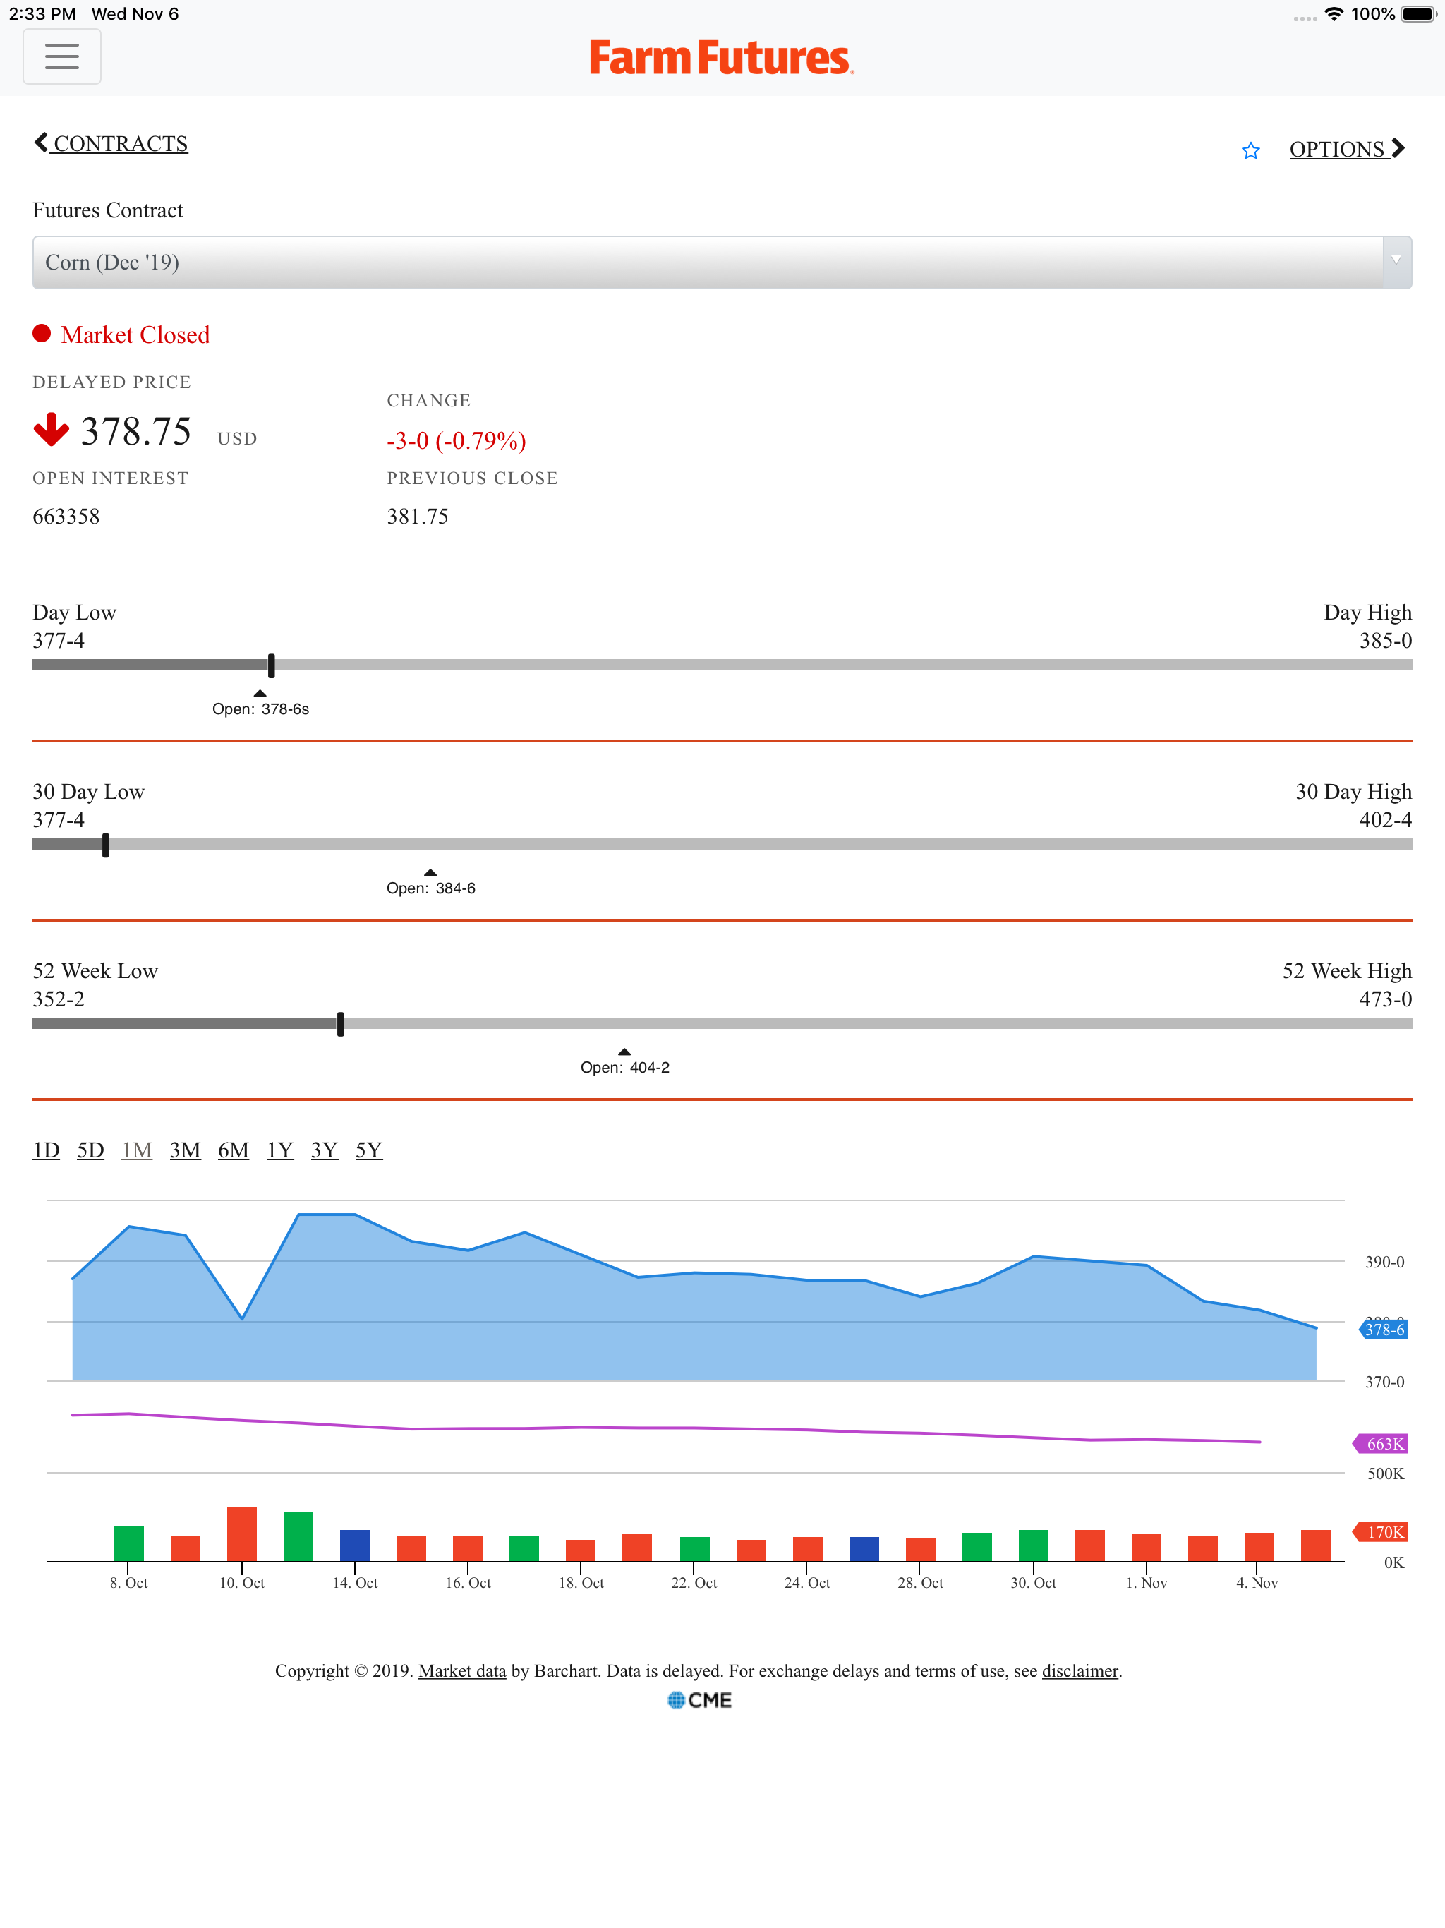Viewport: 1445px width, 1928px height.
Task: Click the red down-arrow price indicator
Action: coord(52,430)
